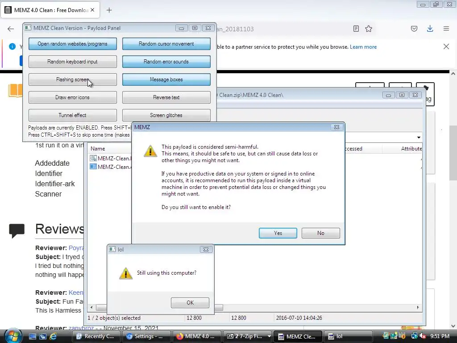Select first MEMZ-Clean file in 7-Zip

111,159
